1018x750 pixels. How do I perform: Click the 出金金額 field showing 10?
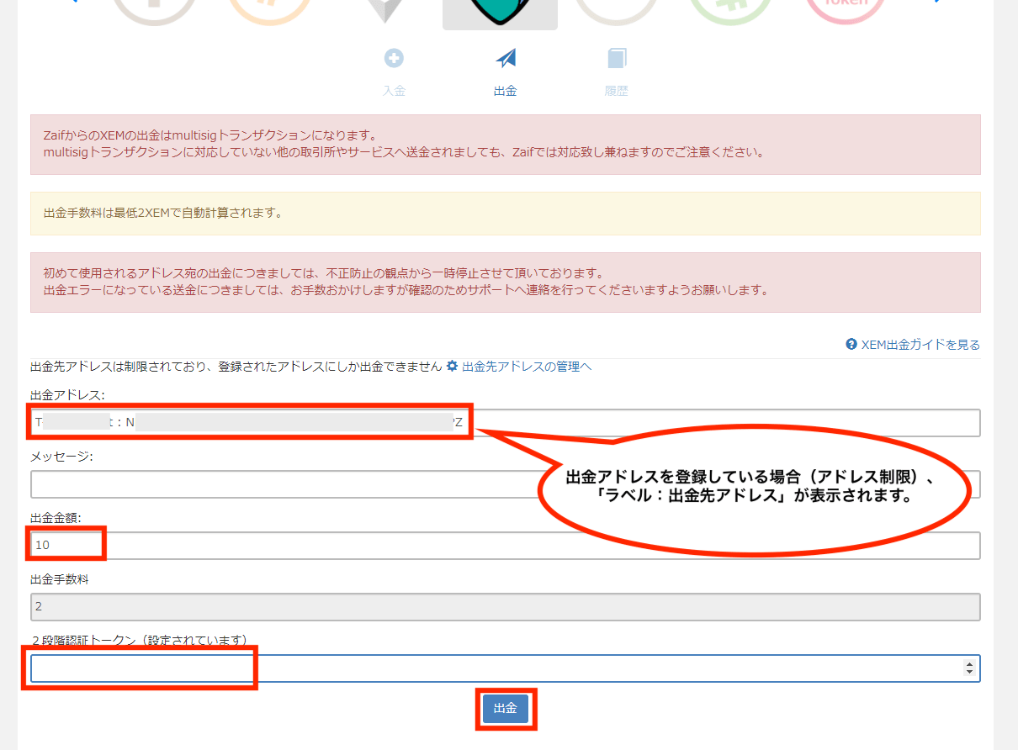pyautogui.click(x=505, y=545)
